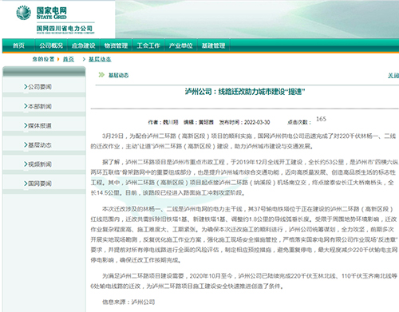
Task: Open the 公司概况 navigation menu
Action: point(51,45)
